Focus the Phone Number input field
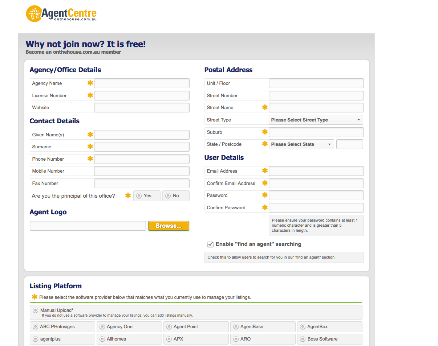Image resolution: width=438 pixels, height=346 pixels. tap(142, 159)
